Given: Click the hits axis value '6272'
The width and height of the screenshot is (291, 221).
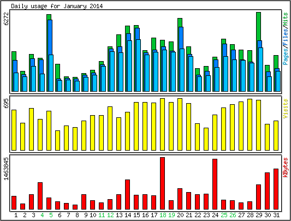Looking at the screenshot, I should click(6, 19).
